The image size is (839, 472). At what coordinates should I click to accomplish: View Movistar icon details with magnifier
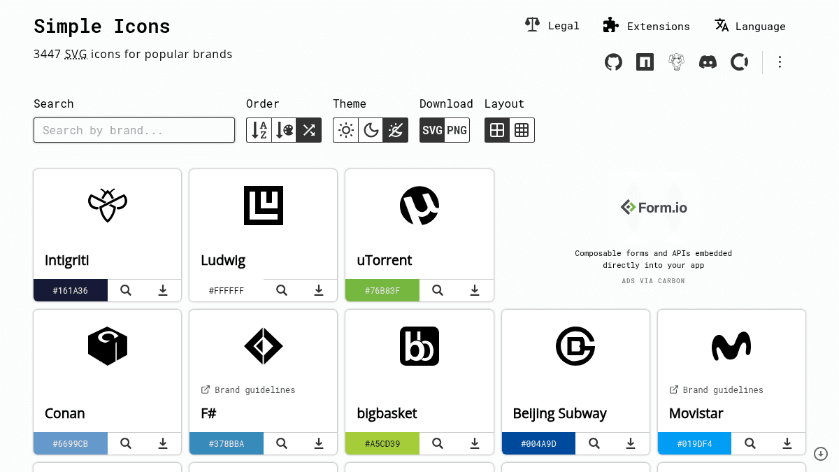pos(750,443)
